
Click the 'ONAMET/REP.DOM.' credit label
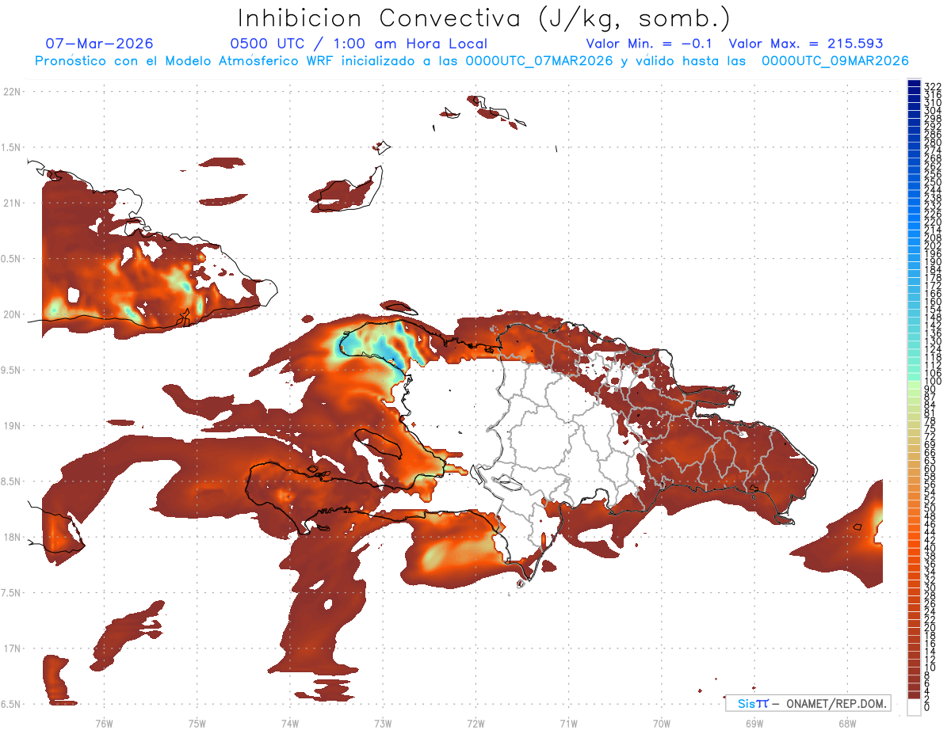837,704
